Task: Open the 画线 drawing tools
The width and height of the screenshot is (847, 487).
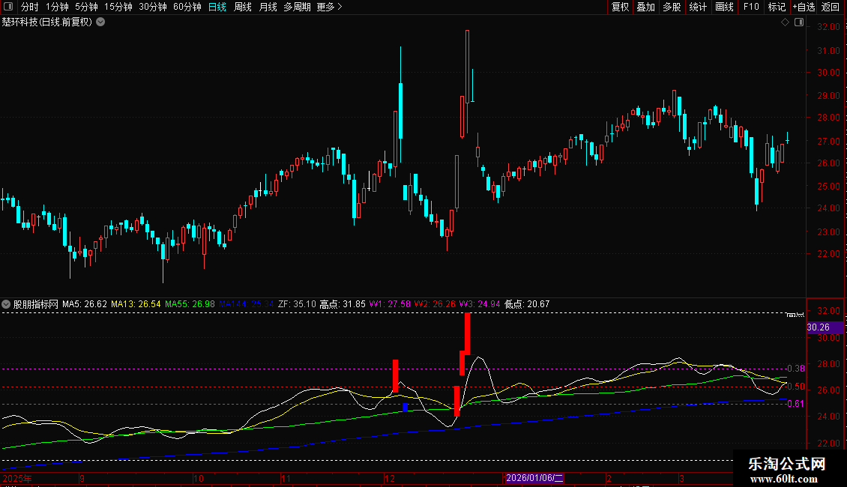Action: tap(724, 7)
